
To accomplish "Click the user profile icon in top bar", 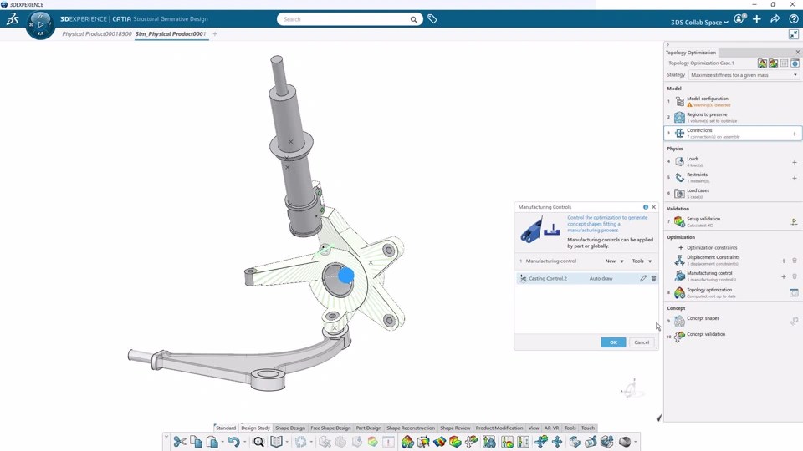I will (739, 19).
